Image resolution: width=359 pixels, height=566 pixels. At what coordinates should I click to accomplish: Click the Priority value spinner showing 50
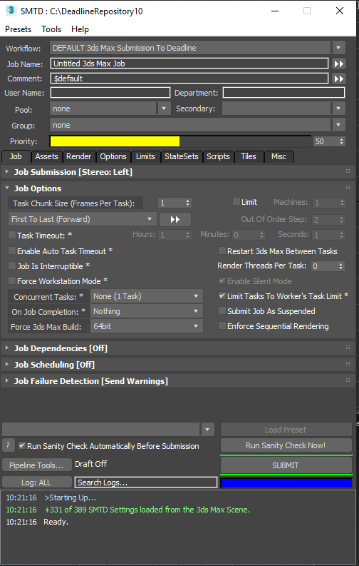(329, 141)
